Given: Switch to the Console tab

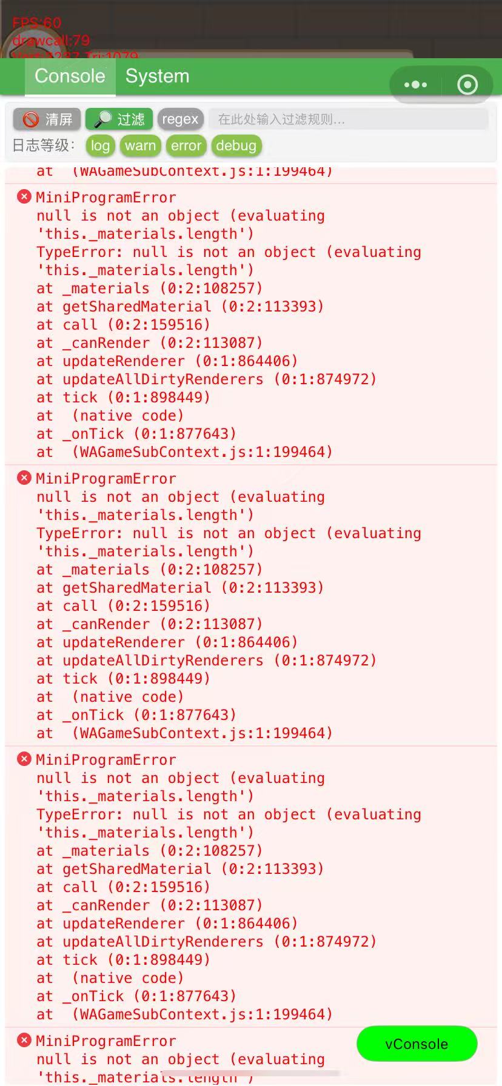Looking at the screenshot, I should point(70,76).
